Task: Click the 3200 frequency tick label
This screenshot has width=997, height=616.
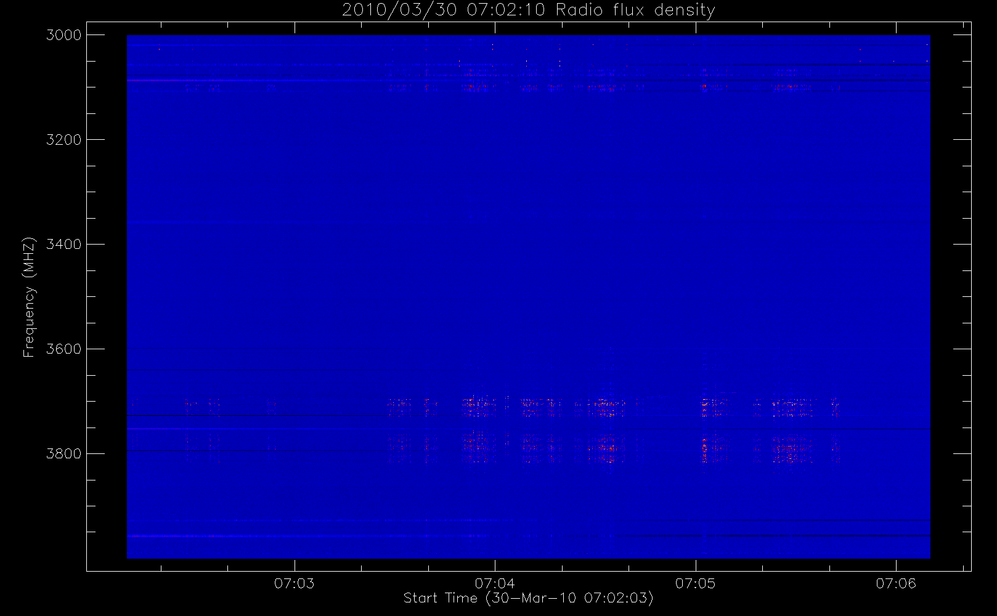Action: (64, 140)
